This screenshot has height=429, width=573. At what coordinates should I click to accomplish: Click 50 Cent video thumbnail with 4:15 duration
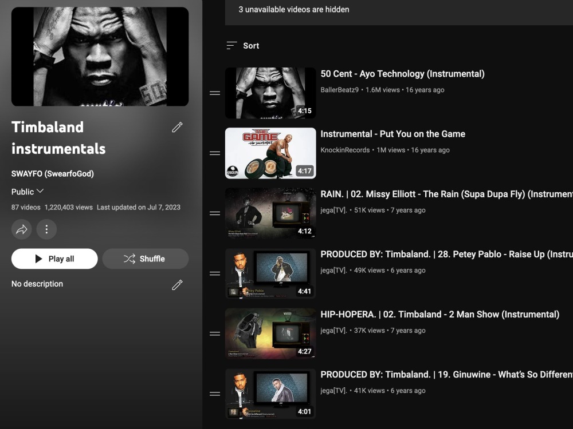coord(270,93)
